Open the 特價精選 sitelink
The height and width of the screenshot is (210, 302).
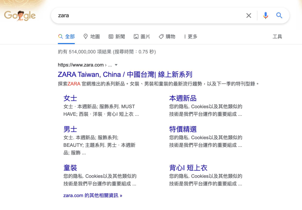click(x=183, y=129)
